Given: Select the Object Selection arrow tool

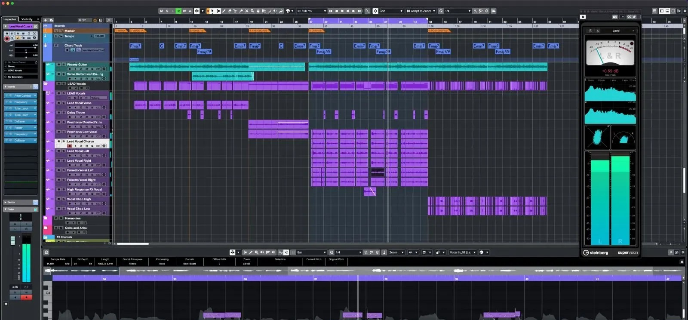Looking at the screenshot, I should 212,11.
